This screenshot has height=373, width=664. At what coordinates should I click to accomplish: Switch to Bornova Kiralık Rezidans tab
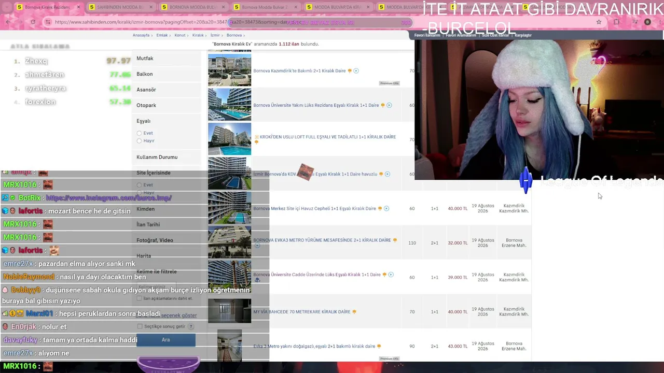48,7
